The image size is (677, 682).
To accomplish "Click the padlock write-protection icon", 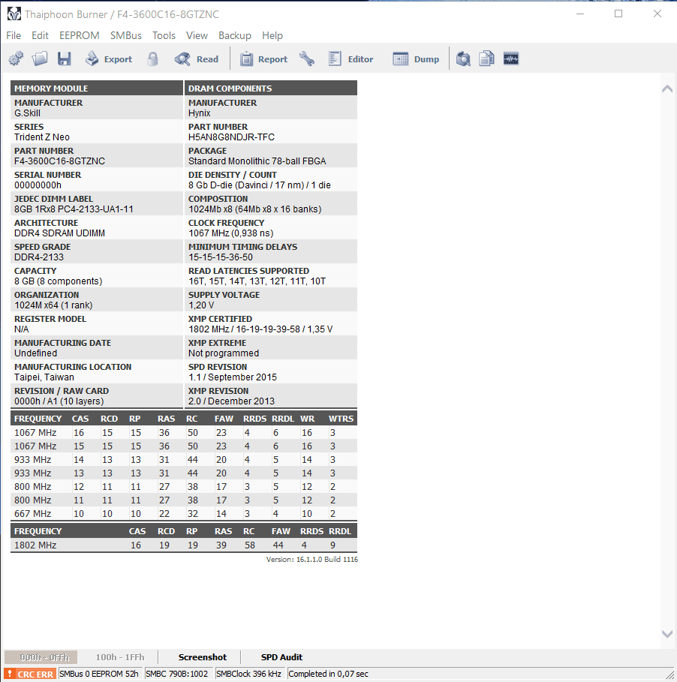I will pyautogui.click(x=152, y=59).
